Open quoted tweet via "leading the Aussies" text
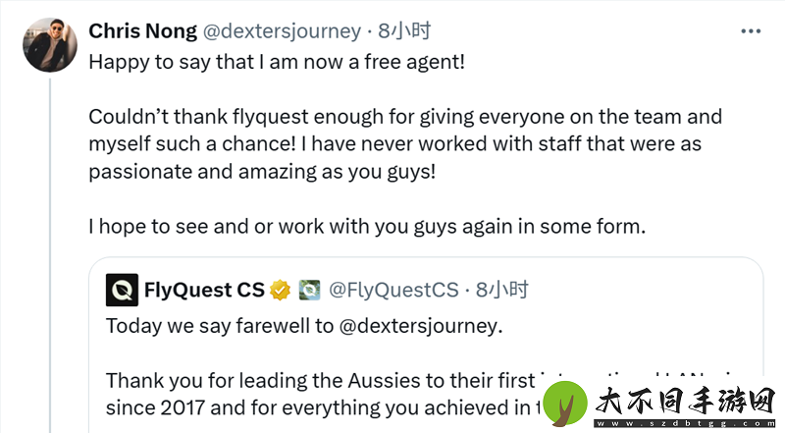Viewport: 785px width, 433px height. point(321,381)
